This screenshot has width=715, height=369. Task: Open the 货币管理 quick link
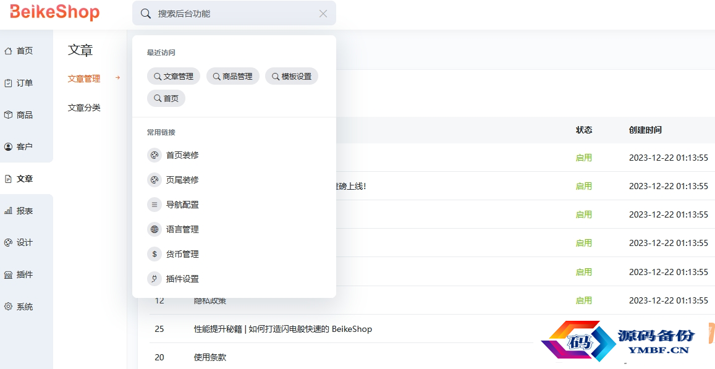point(182,254)
